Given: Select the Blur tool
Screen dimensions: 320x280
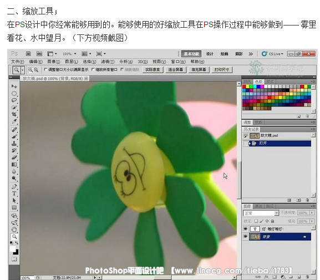Looking at the screenshot, I should pos(14,171).
